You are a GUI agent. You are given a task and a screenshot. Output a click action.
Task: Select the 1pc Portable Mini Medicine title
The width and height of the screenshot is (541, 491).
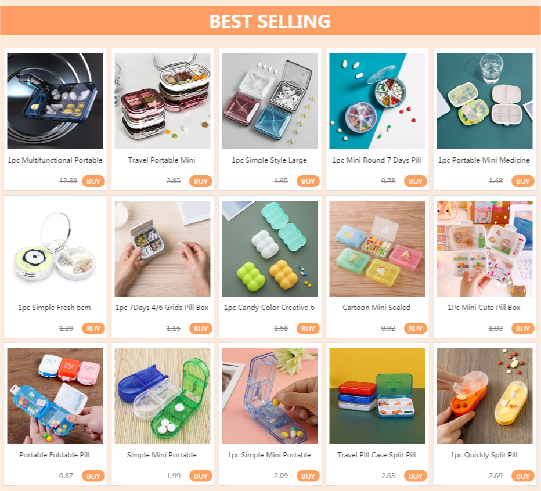[x=484, y=160]
